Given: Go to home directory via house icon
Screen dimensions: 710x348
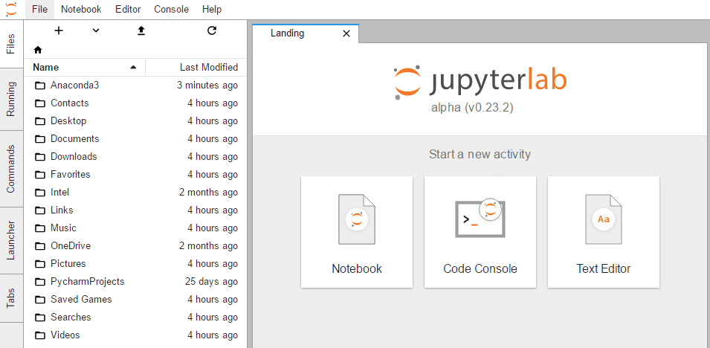Looking at the screenshot, I should (38, 50).
